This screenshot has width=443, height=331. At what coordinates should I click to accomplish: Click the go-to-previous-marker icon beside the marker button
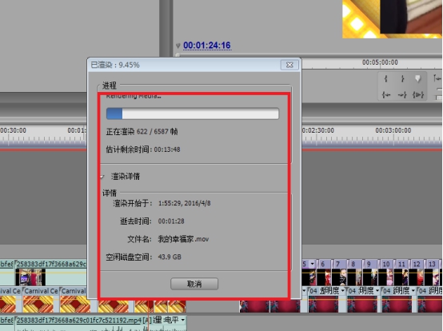coord(437,78)
